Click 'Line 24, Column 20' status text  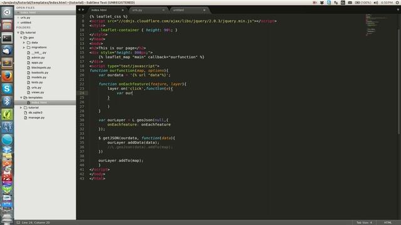pos(36,222)
